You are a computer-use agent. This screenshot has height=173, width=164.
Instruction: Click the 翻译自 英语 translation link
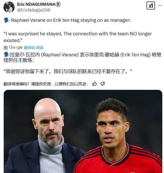pyautogui.click(x=34, y=48)
